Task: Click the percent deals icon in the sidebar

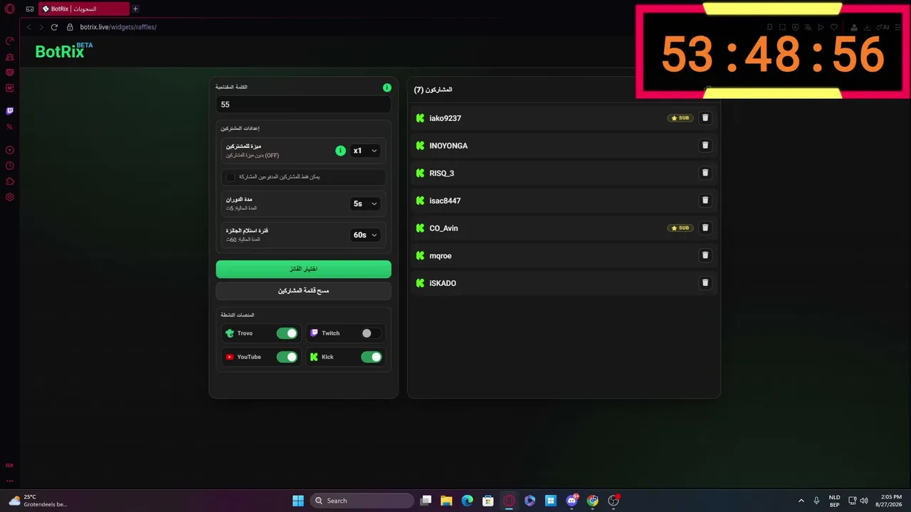Action: pos(10,127)
